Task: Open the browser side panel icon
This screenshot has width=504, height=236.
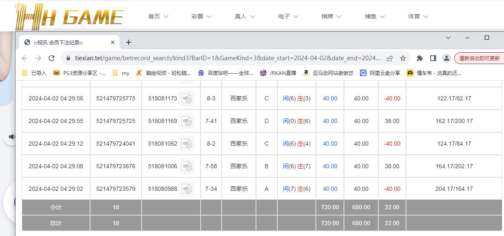Action: [433, 58]
